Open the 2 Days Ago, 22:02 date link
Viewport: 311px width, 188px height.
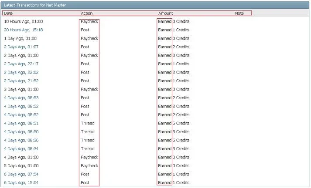click(x=21, y=72)
